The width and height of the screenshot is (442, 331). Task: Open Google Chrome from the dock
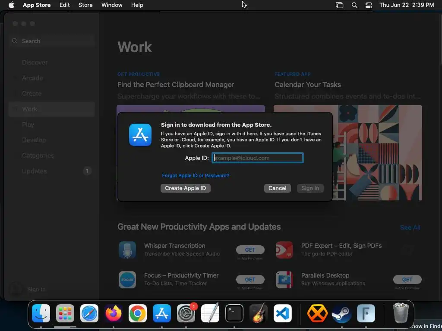138,313
